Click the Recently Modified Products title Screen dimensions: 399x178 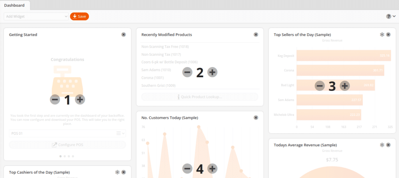[x=167, y=35]
